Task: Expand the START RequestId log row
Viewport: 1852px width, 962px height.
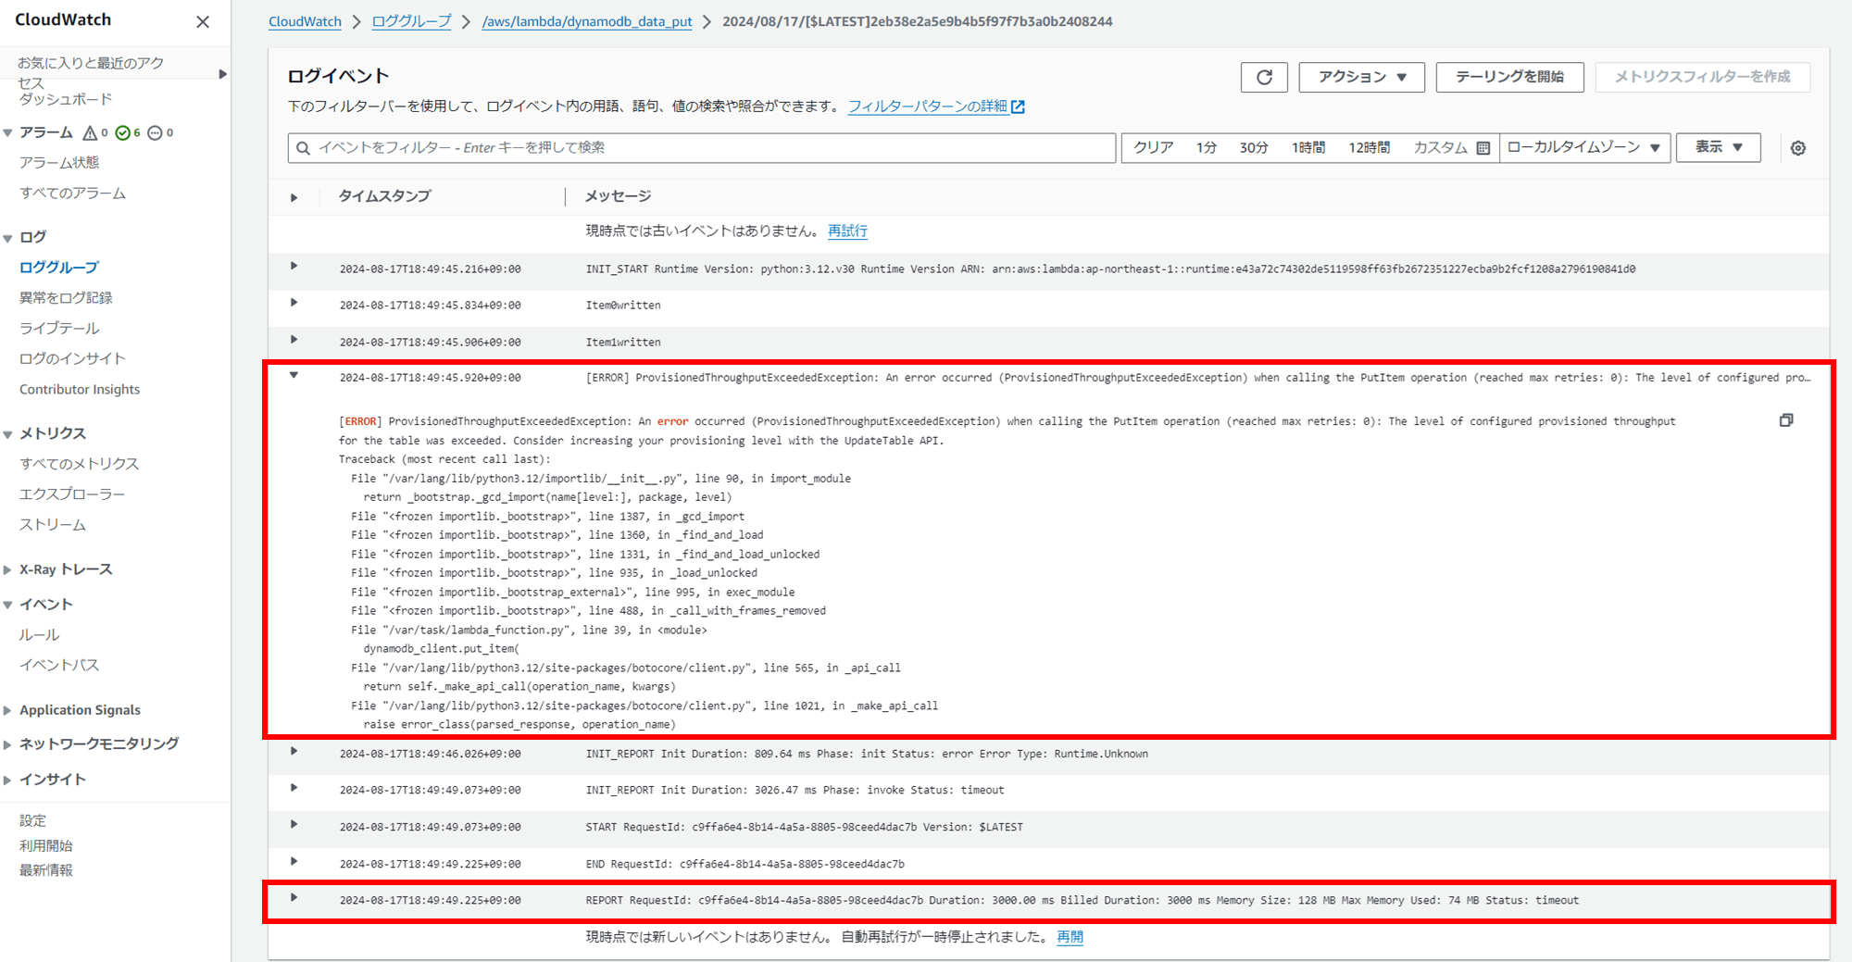Action: [294, 825]
